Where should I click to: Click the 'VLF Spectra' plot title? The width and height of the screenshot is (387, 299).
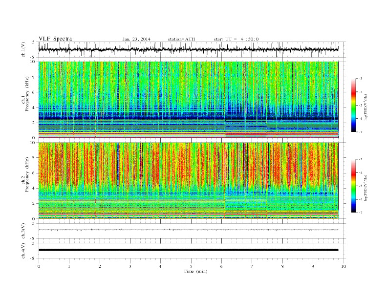(x=55, y=39)
